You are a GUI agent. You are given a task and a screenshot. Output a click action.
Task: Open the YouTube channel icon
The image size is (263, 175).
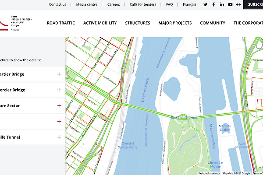tap(230, 4)
